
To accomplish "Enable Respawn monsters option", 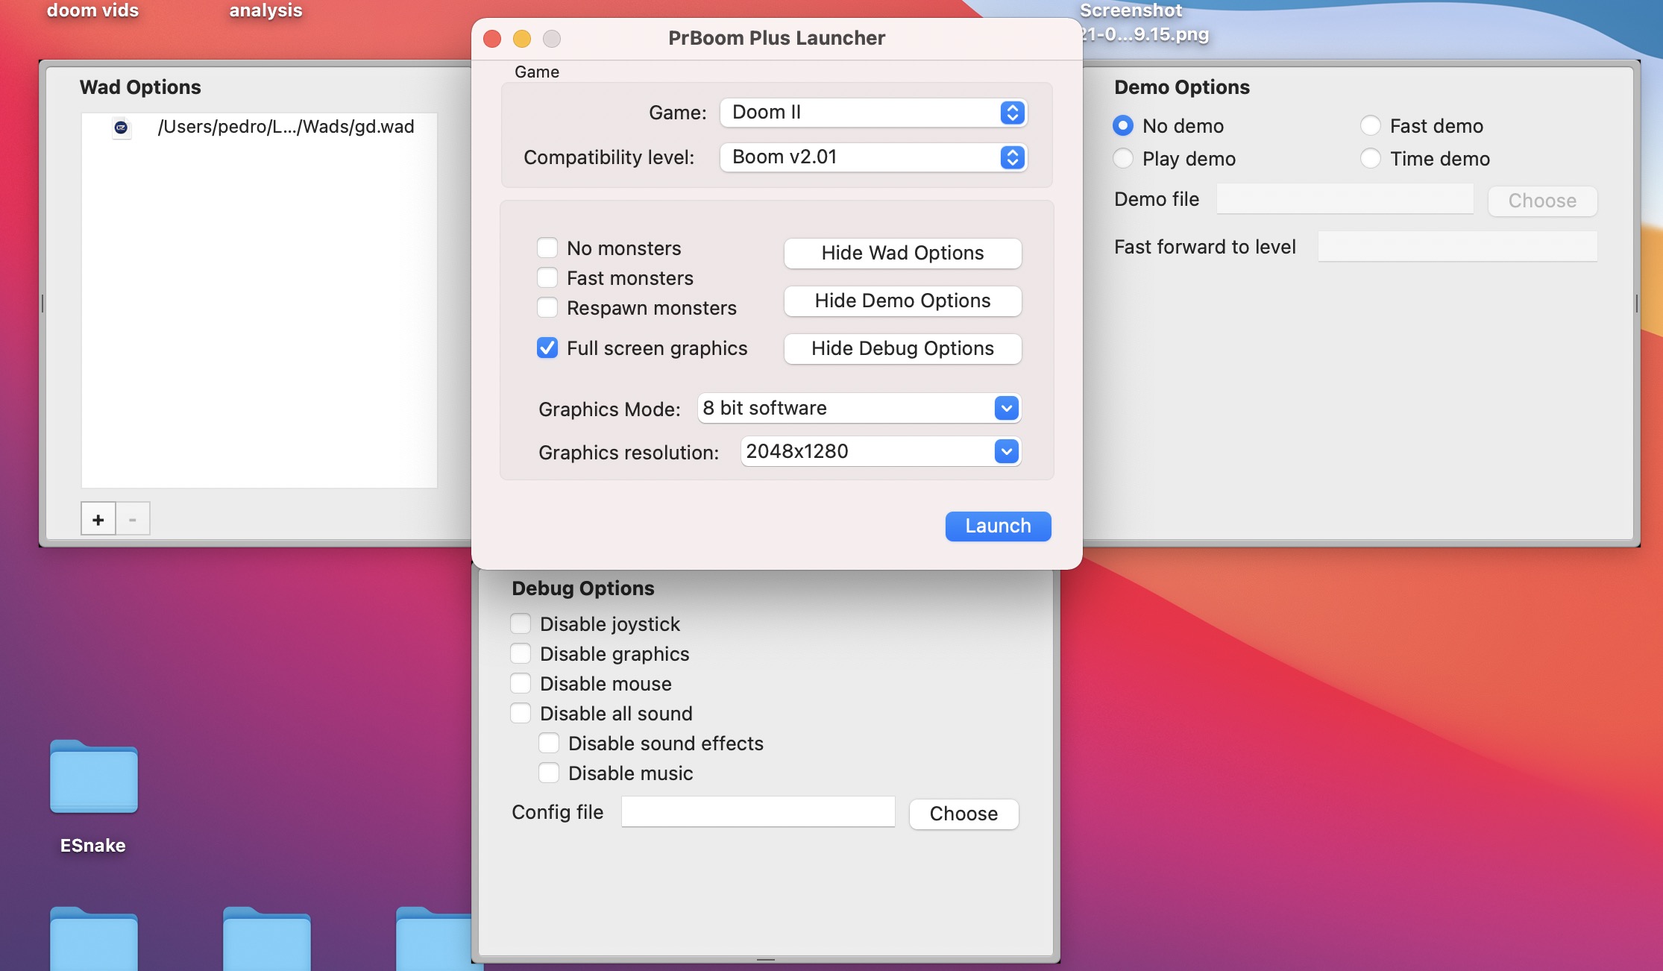I will pyautogui.click(x=547, y=307).
